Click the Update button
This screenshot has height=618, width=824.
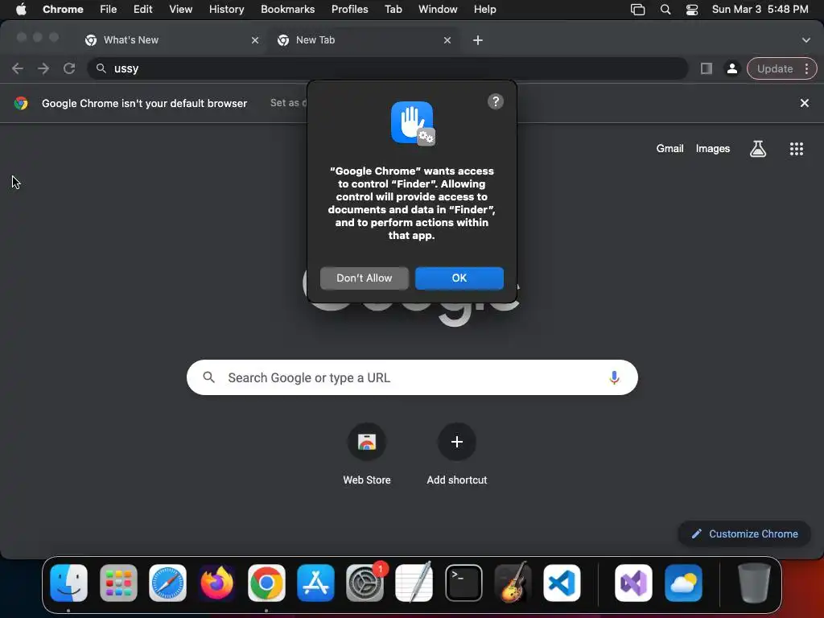point(775,69)
